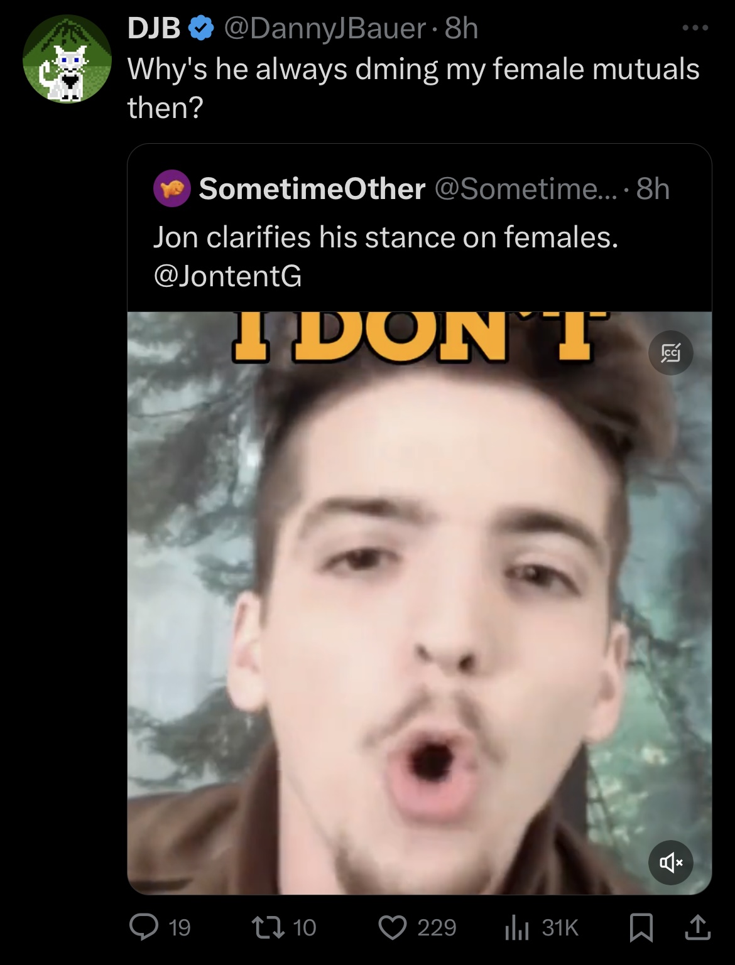This screenshot has height=965, width=735.
Task: Open SometimeOther's small avatar
Action: [x=171, y=188]
